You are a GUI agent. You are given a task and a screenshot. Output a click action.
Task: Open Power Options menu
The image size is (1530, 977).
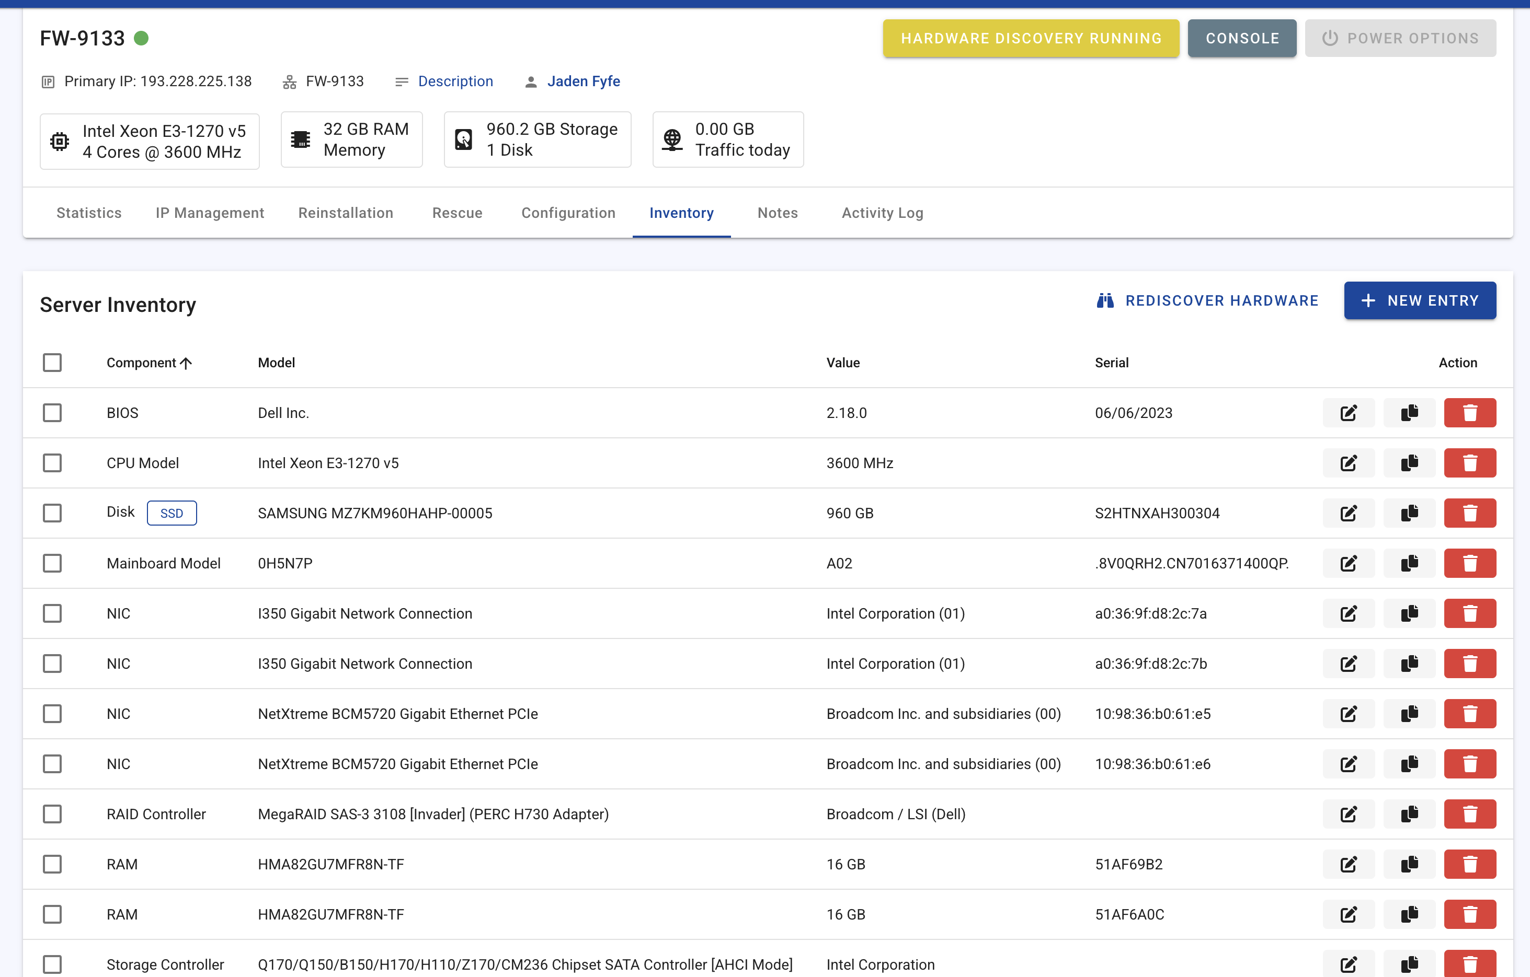pyautogui.click(x=1400, y=38)
